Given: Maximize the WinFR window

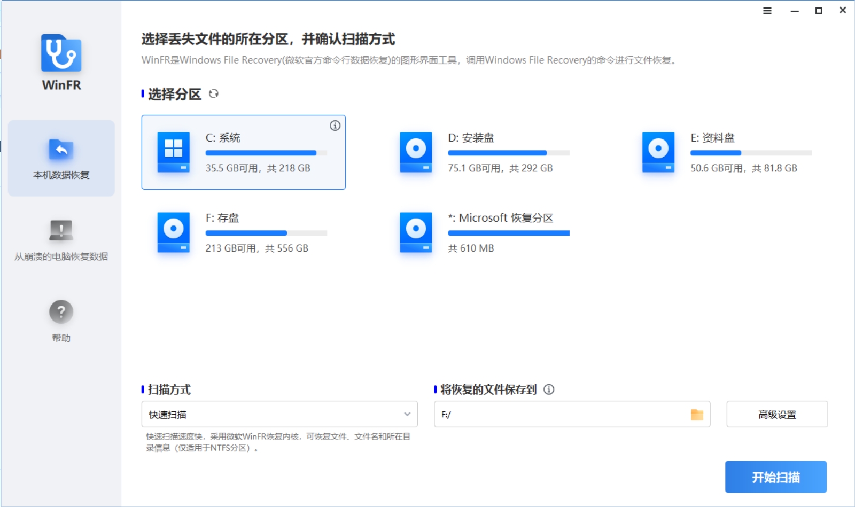Looking at the screenshot, I should (x=819, y=11).
